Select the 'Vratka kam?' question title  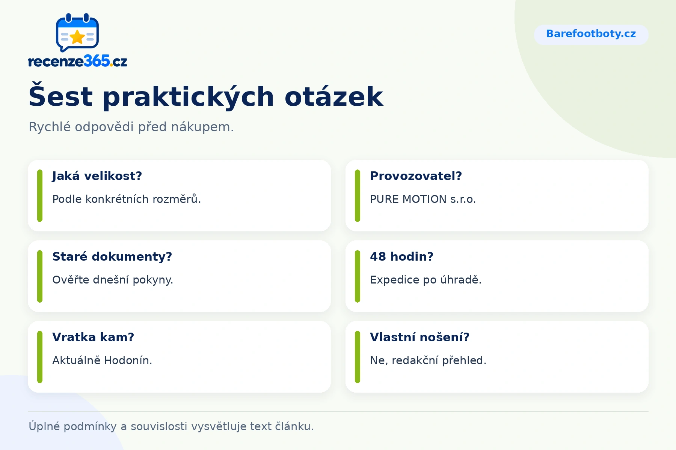[x=93, y=337]
